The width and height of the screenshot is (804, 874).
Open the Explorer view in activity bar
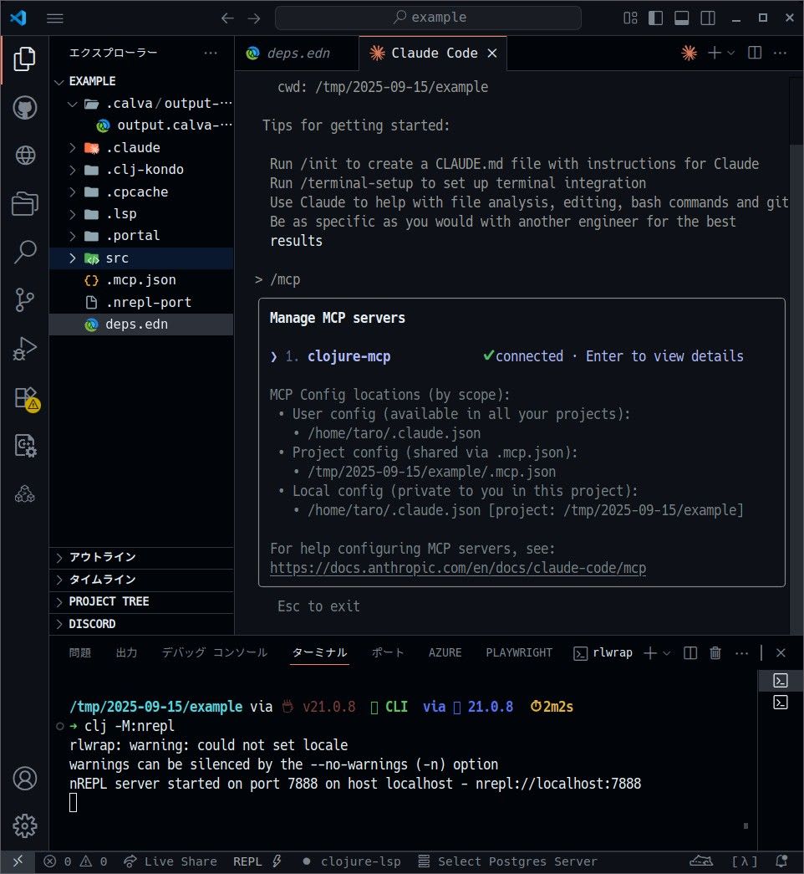pos(24,59)
